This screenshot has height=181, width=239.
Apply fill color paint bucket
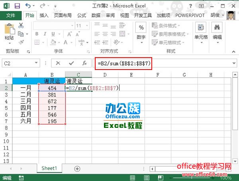[x=53, y=42]
